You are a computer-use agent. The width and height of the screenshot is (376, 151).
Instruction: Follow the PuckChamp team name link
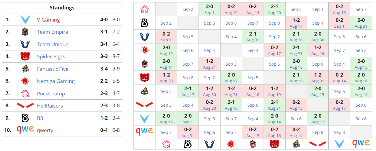tap(51, 94)
